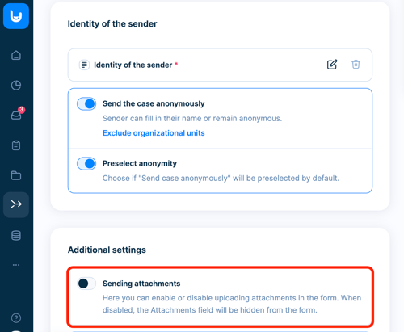Toggle off Send the case anonymously
Screen dimensions: 404x332
pyautogui.click(x=86, y=104)
